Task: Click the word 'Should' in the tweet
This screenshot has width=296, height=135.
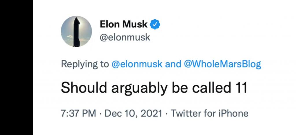Action: point(84,87)
